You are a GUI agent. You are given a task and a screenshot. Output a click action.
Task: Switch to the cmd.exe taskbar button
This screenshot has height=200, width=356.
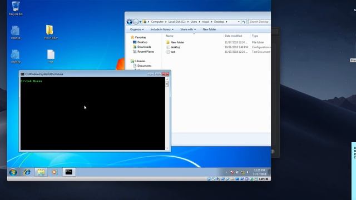tap(69, 172)
